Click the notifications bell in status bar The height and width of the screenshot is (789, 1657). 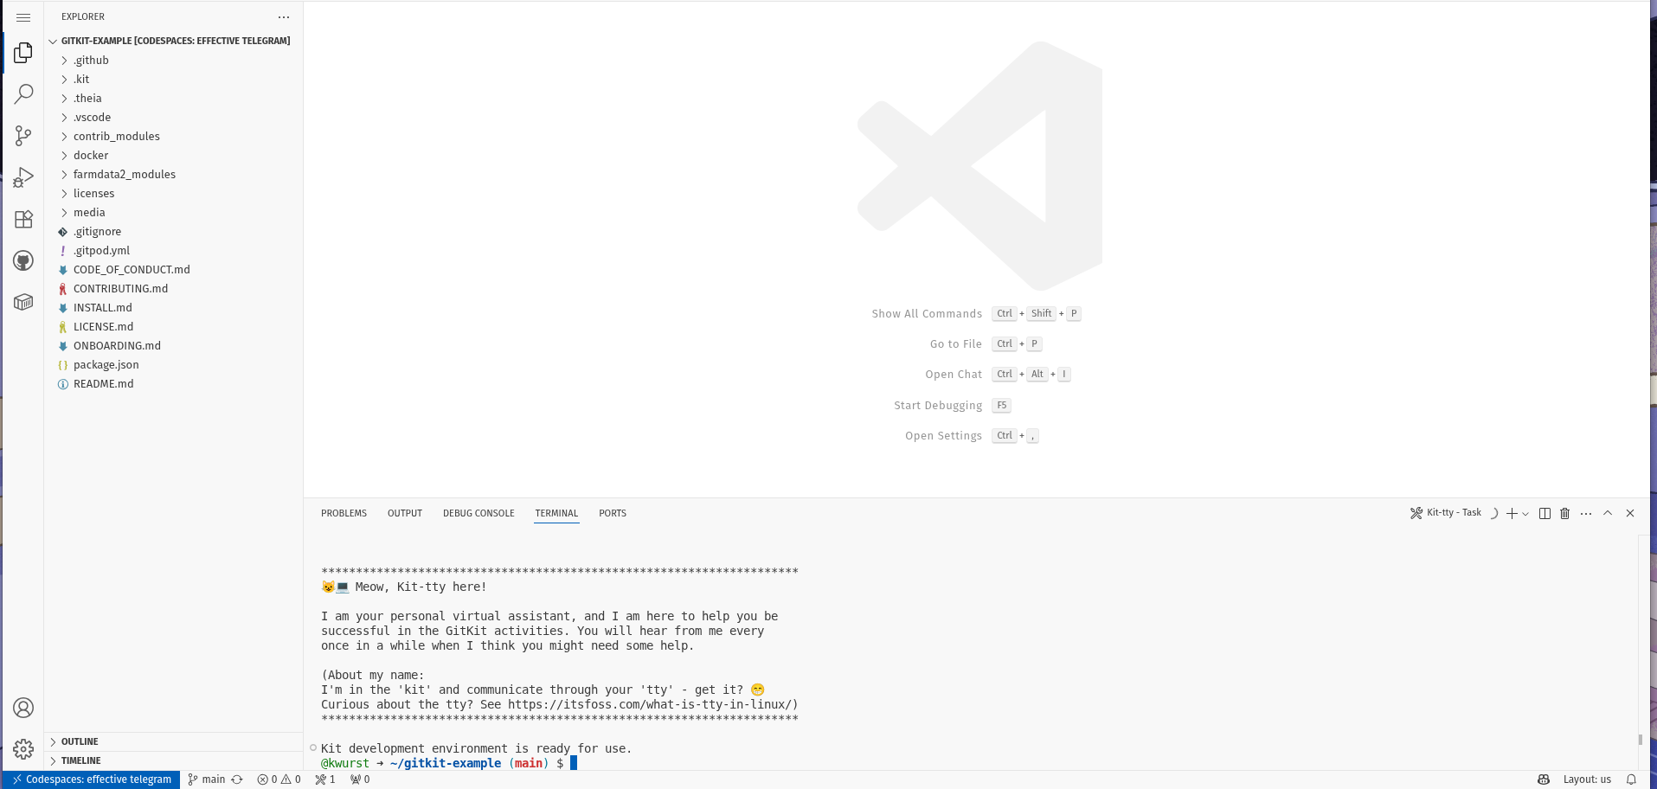click(1631, 779)
